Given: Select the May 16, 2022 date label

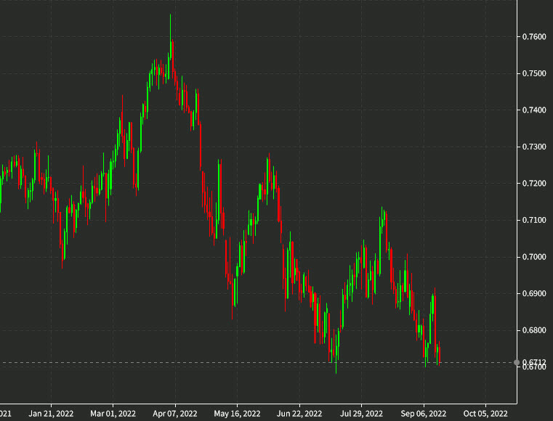Looking at the screenshot, I should click(x=237, y=413).
